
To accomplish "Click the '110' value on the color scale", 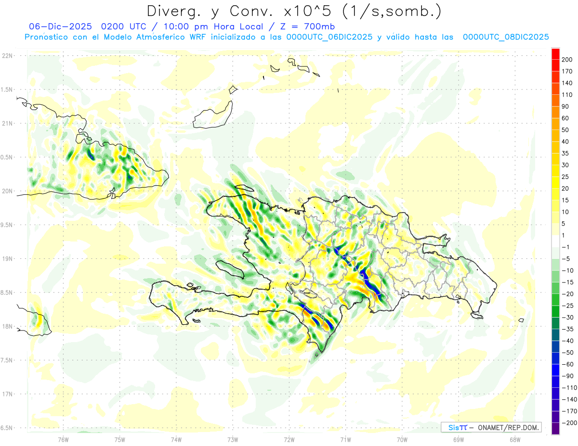I will (x=568, y=95).
